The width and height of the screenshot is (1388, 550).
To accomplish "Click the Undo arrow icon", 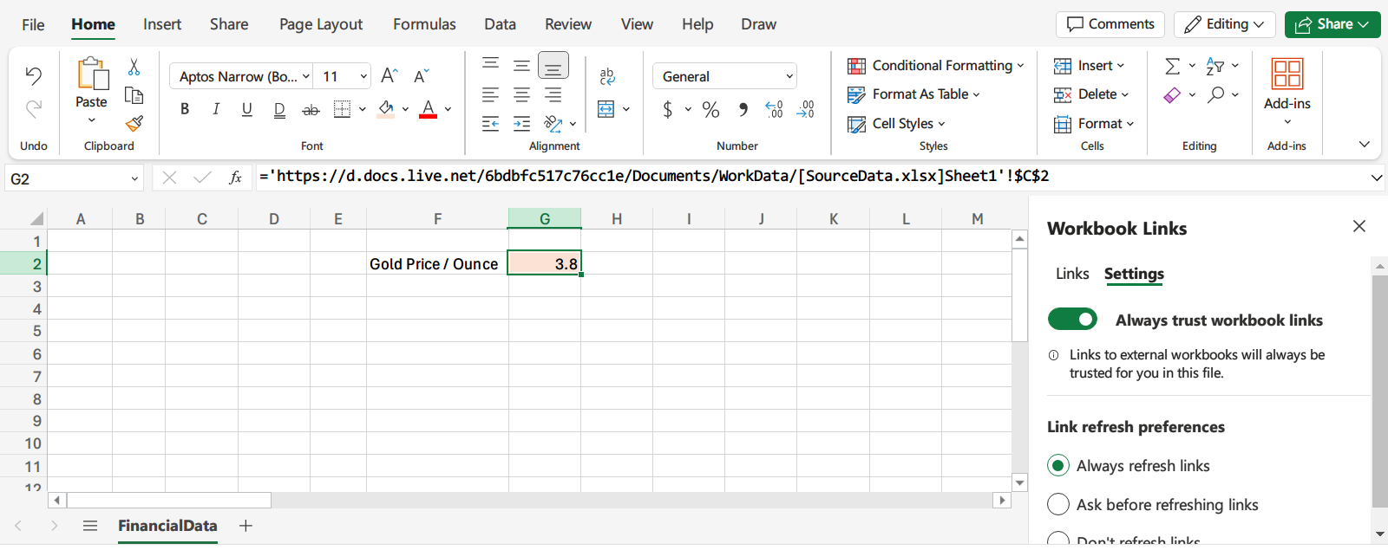I will coord(34,76).
